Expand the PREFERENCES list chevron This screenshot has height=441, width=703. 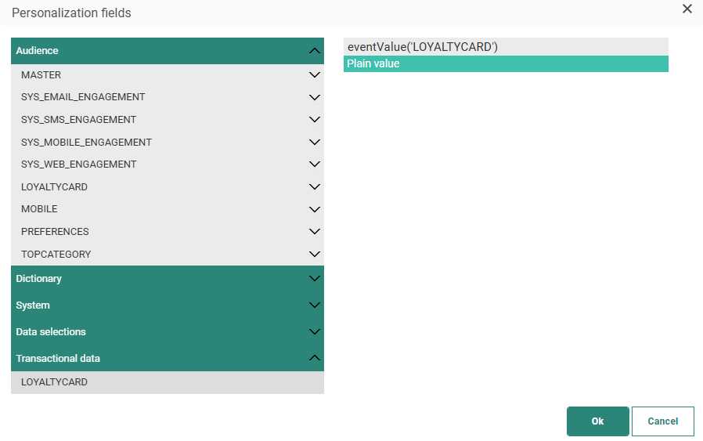click(x=315, y=232)
